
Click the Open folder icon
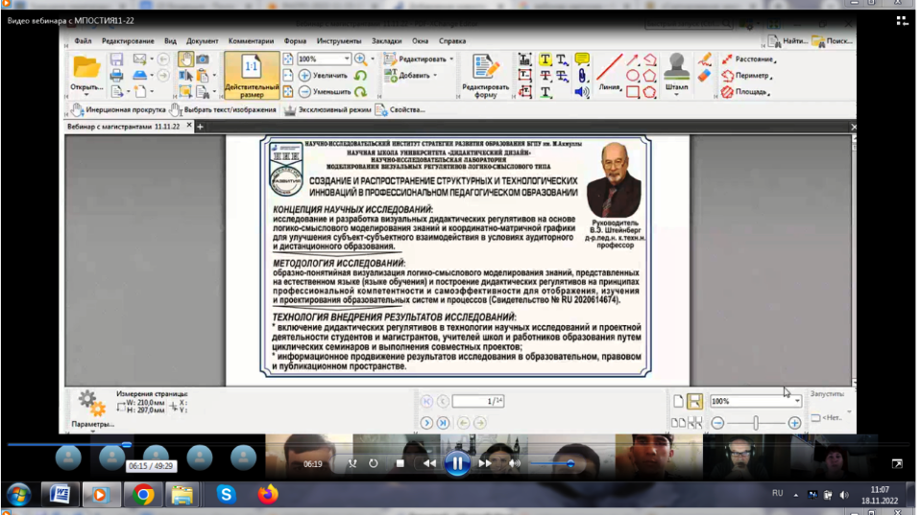pos(86,70)
